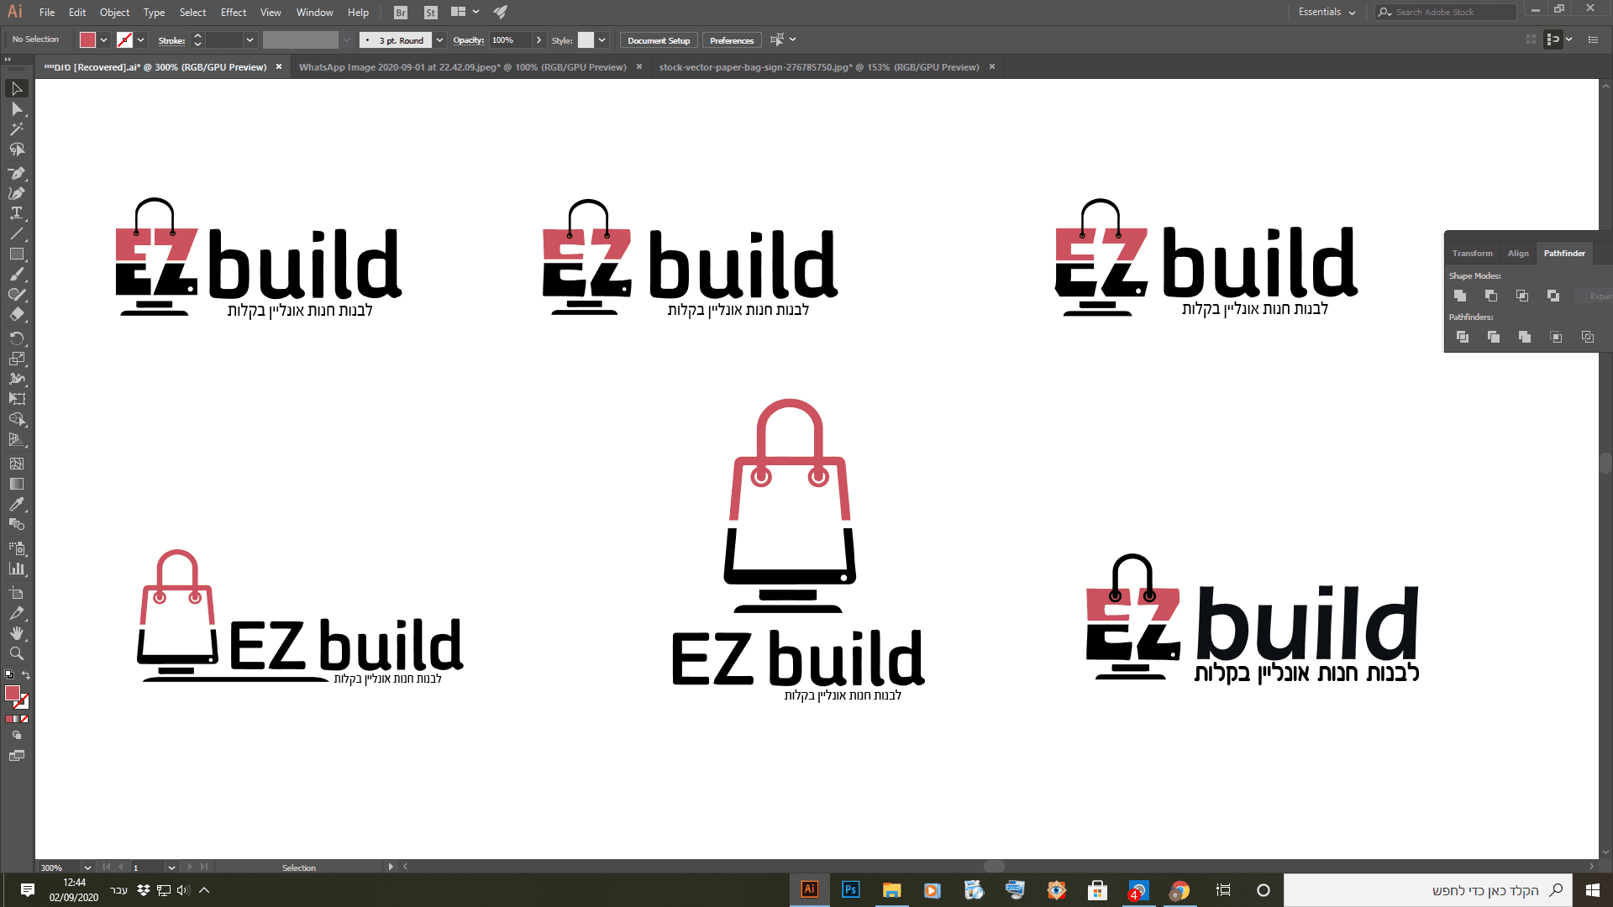Select the Pen tool

click(16, 173)
